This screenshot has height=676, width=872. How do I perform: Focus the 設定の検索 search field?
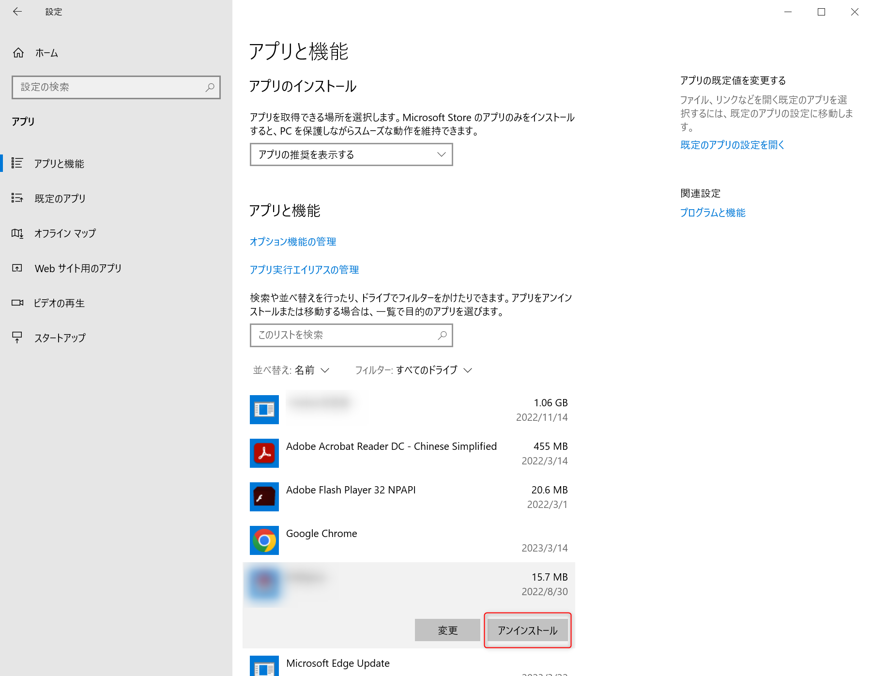click(x=116, y=87)
